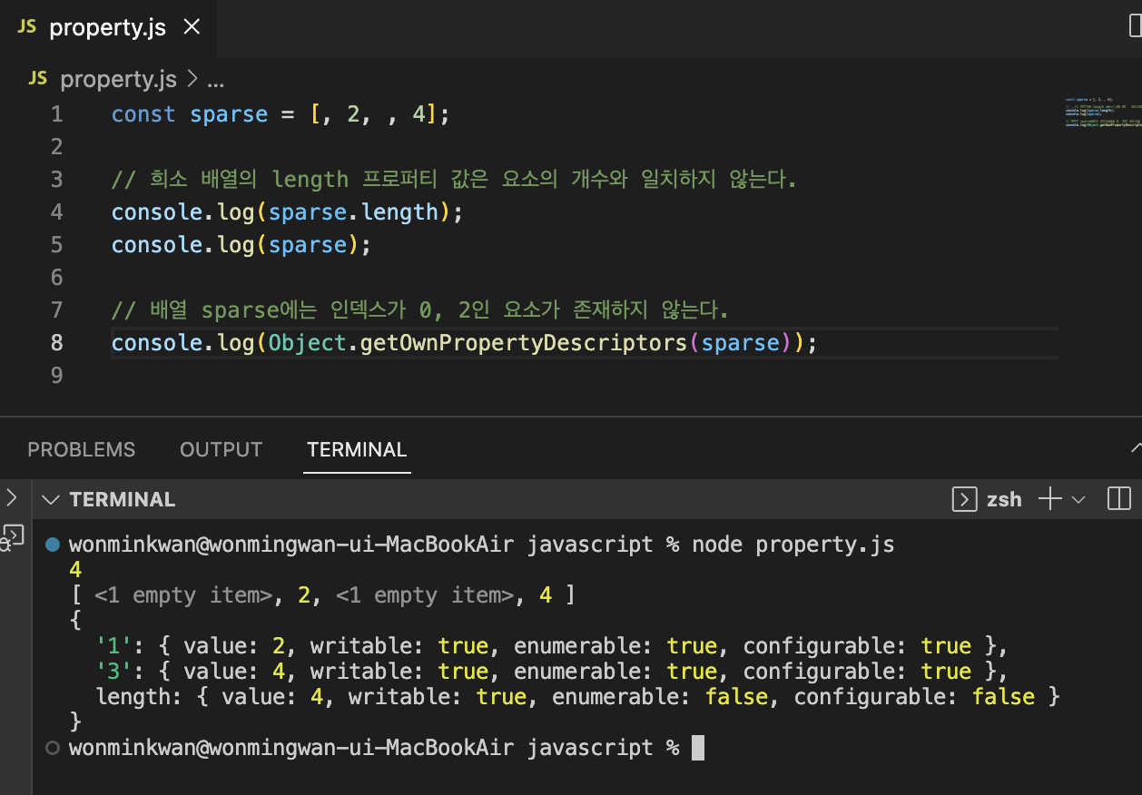This screenshot has height=795, width=1142.
Task: Click the Korean comment on line 7
Action: tap(420, 310)
